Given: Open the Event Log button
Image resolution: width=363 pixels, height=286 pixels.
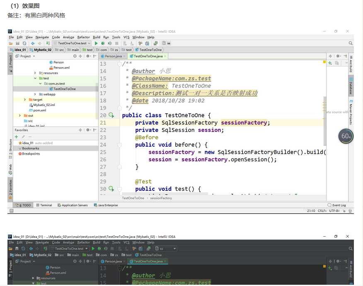Looking at the screenshot, I should [336, 205].
